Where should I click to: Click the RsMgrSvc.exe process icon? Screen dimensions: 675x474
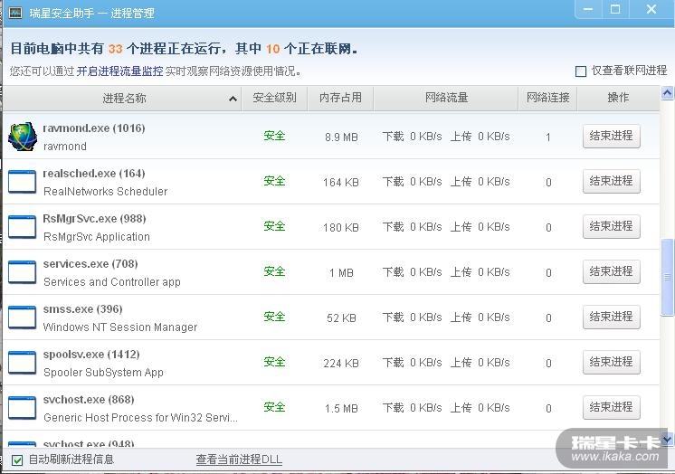click(22, 227)
